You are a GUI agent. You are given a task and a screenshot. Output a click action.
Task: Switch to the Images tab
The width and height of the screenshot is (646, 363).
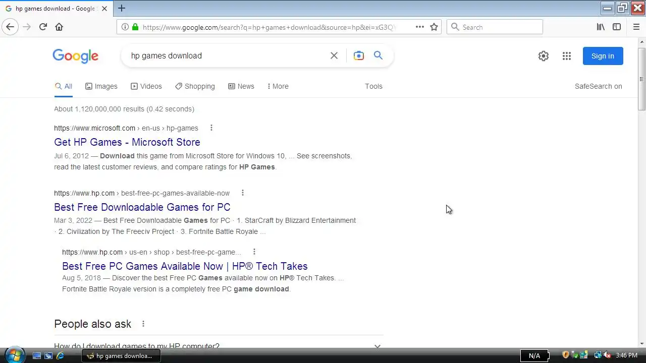[101, 86]
